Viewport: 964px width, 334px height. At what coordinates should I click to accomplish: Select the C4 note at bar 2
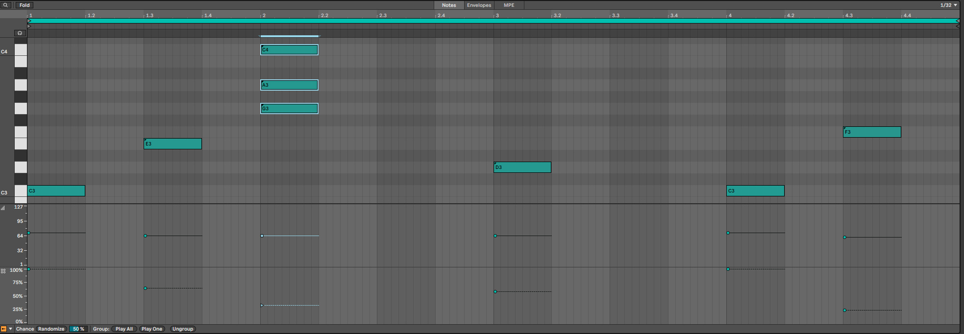pos(289,50)
